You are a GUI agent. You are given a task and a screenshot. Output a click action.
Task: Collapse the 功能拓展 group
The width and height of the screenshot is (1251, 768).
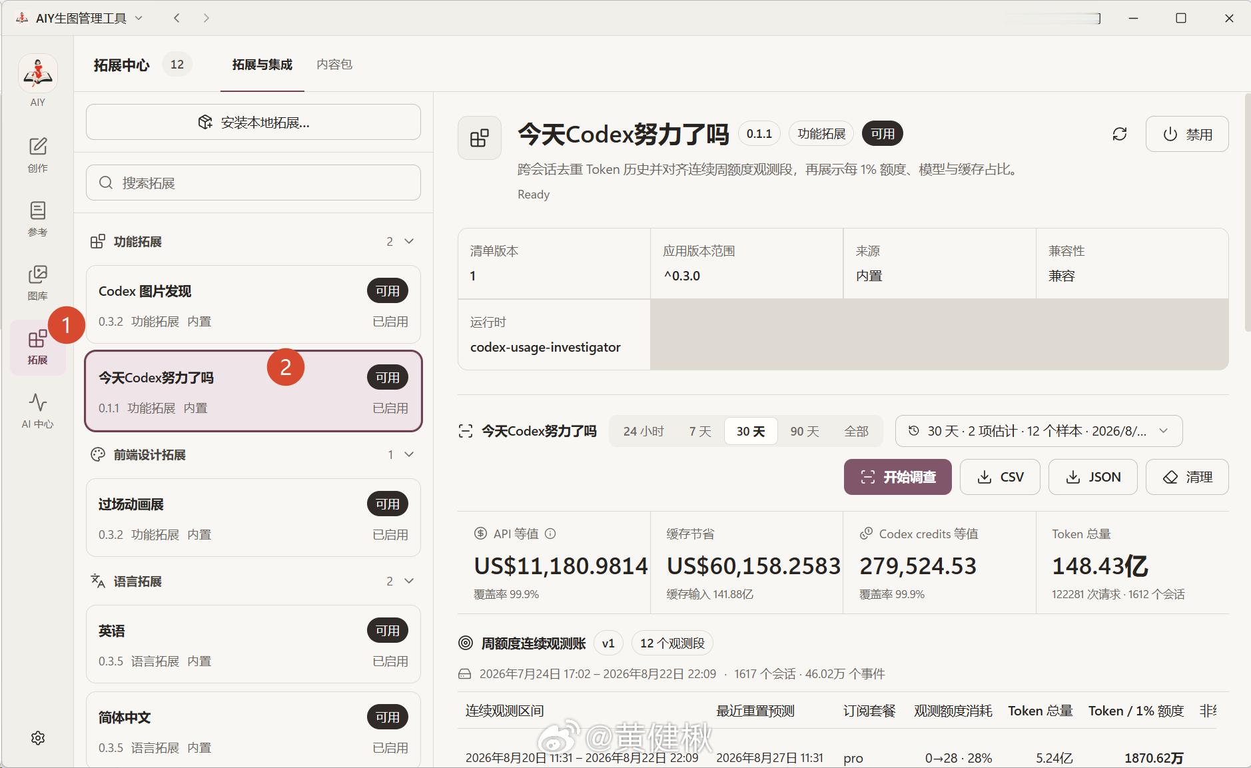[409, 241]
